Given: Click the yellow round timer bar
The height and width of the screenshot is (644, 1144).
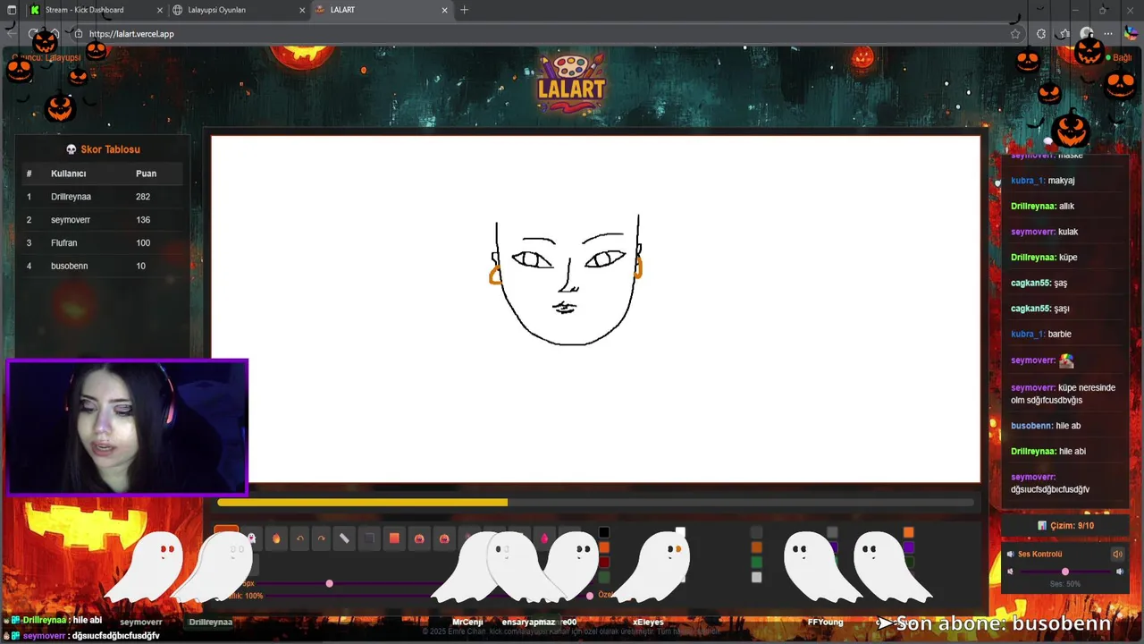Looking at the screenshot, I should pyautogui.click(x=363, y=503).
